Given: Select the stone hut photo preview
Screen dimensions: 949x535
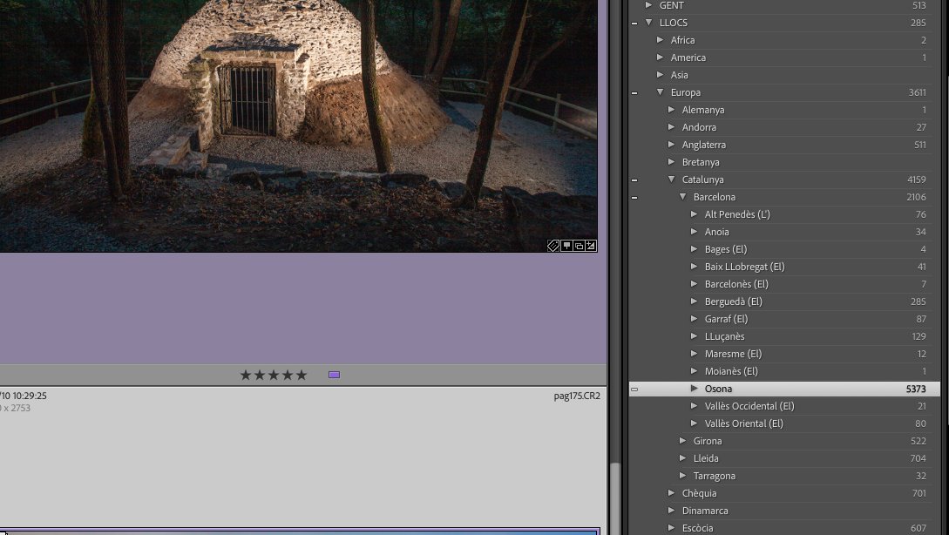Looking at the screenshot, I should (298, 125).
